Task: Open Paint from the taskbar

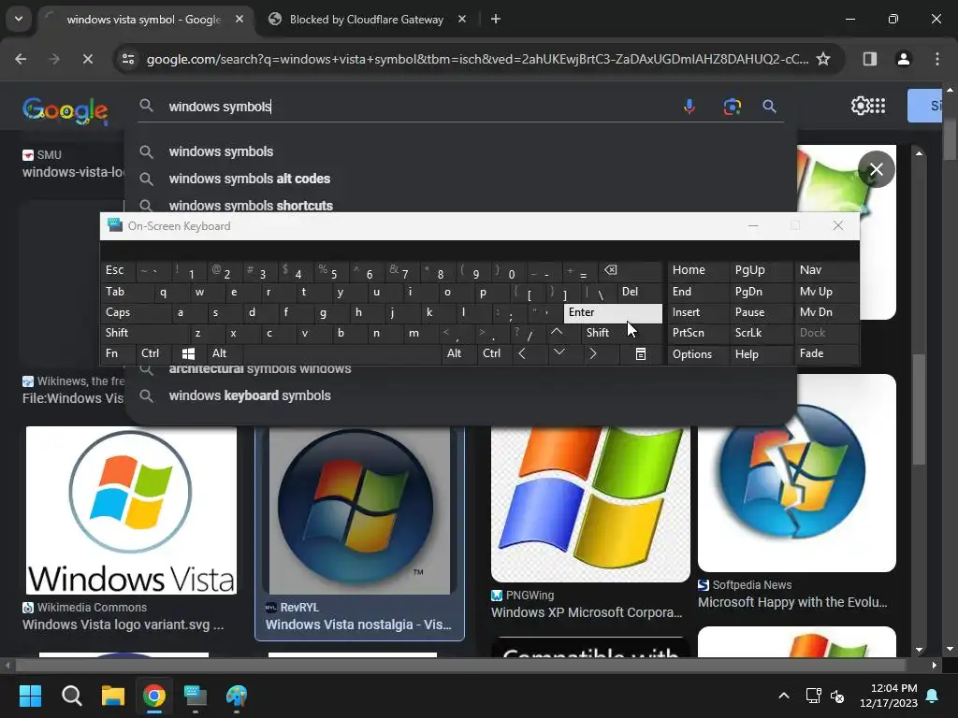Action: coord(237,696)
